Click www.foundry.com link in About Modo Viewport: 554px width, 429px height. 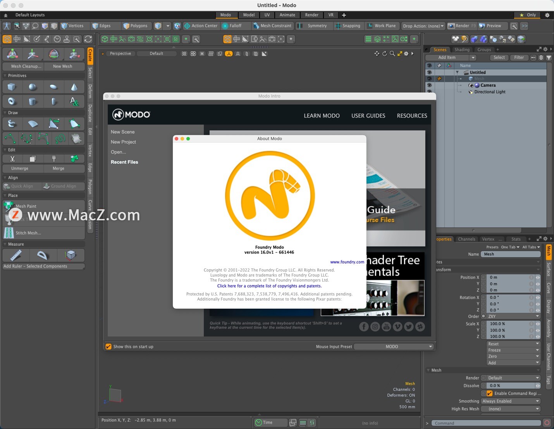tap(347, 262)
